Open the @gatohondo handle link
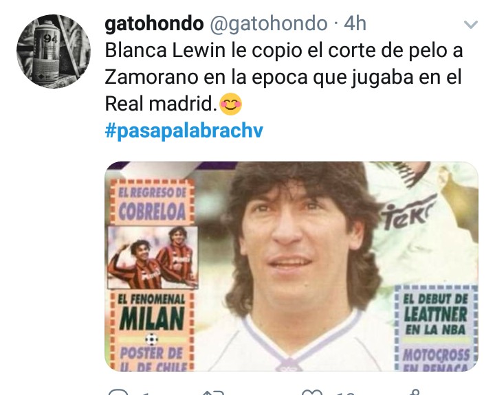495x395 pixels. 268,23
